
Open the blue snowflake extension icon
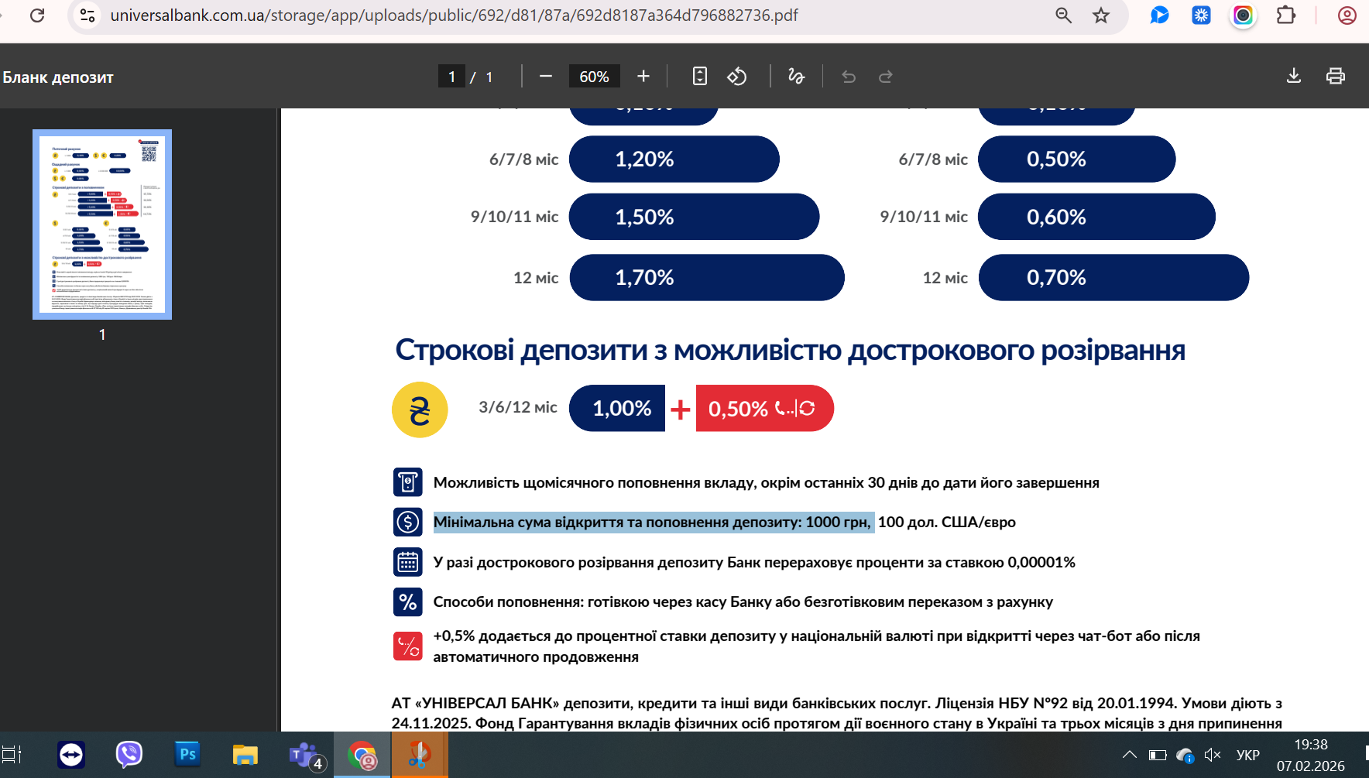1201,15
